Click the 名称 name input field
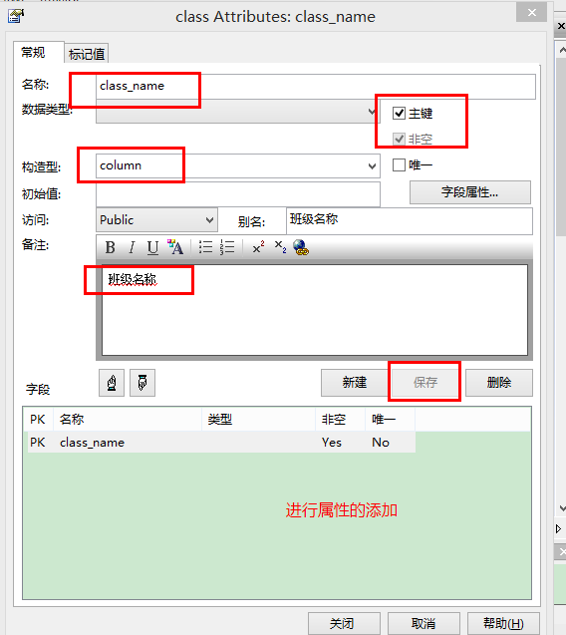Image resolution: width=566 pixels, height=635 pixels. pos(316,87)
